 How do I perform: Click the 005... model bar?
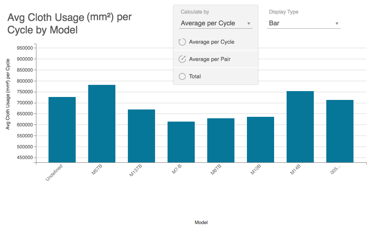pyautogui.click(x=340, y=131)
